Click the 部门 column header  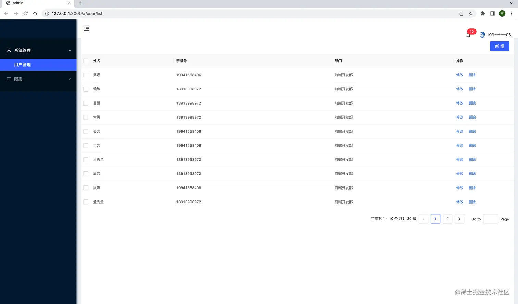pyautogui.click(x=338, y=61)
